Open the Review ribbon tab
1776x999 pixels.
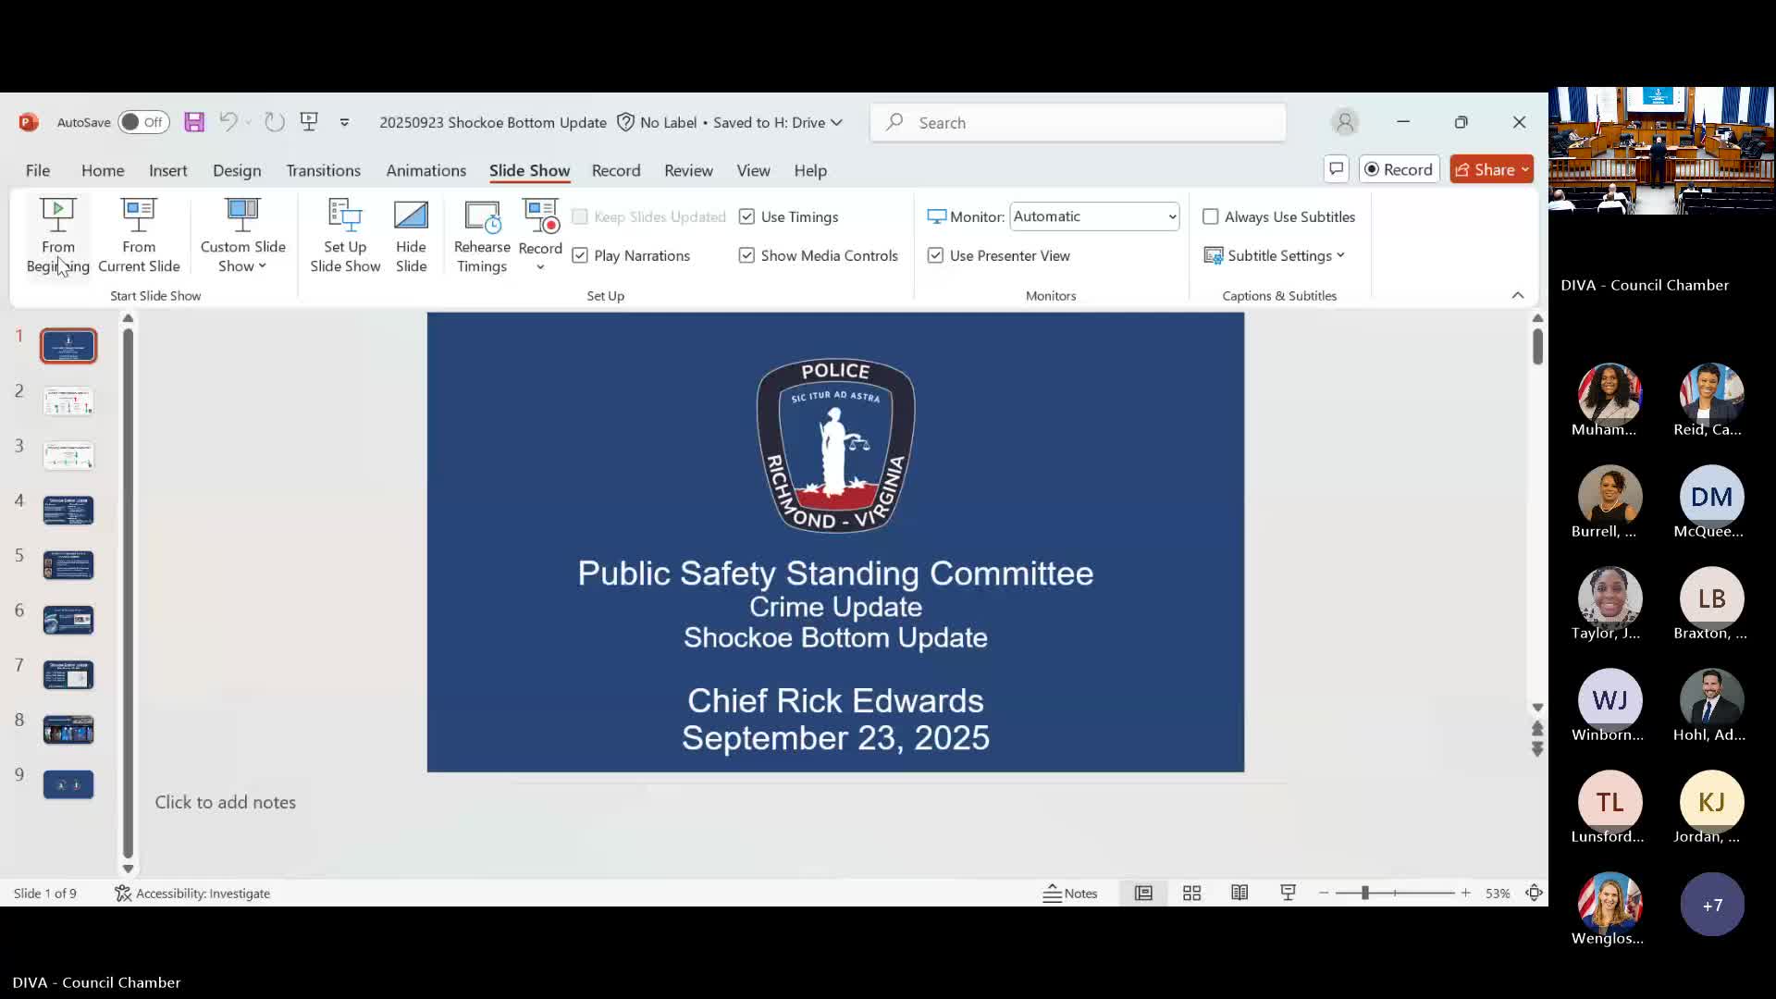[688, 170]
